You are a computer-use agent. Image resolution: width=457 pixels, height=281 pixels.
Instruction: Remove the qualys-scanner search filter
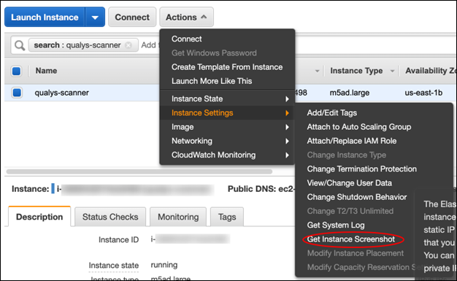(128, 45)
